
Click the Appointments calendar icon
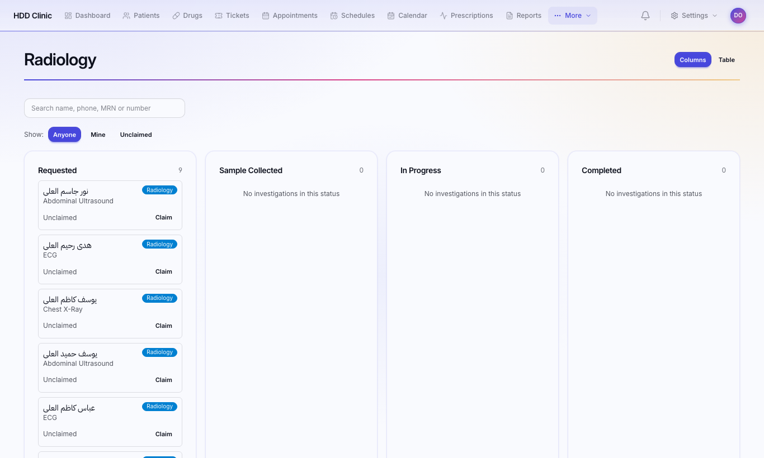click(266, 16)
